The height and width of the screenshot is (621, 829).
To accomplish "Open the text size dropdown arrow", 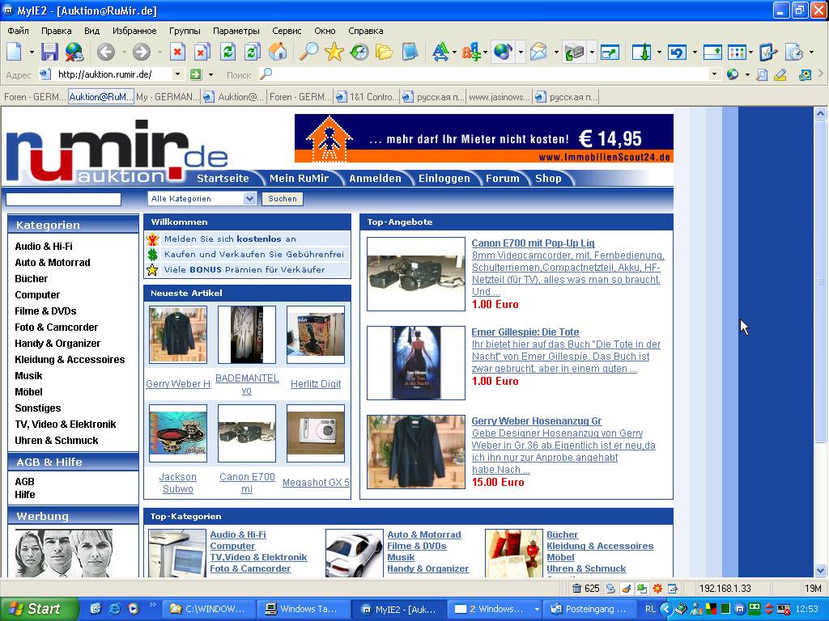I will (455, 53).
